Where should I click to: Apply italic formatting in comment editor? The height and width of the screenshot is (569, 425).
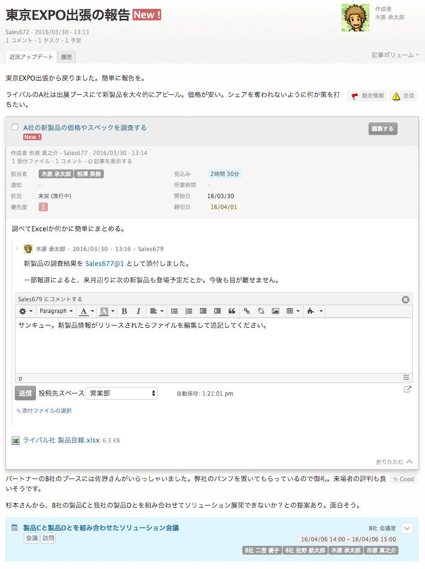coord(139,311)
